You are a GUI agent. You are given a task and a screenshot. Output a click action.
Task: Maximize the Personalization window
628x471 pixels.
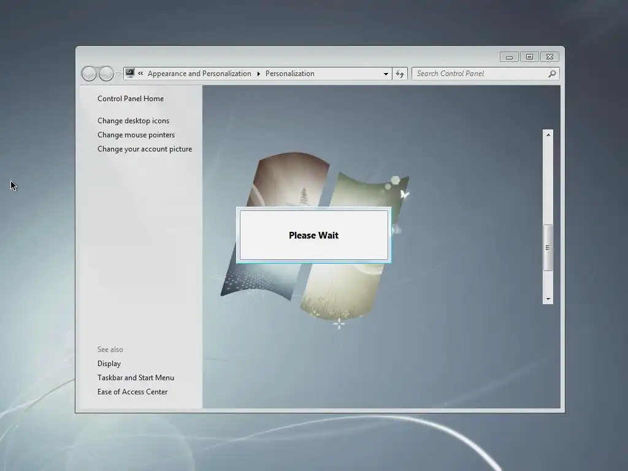(529, 57)
